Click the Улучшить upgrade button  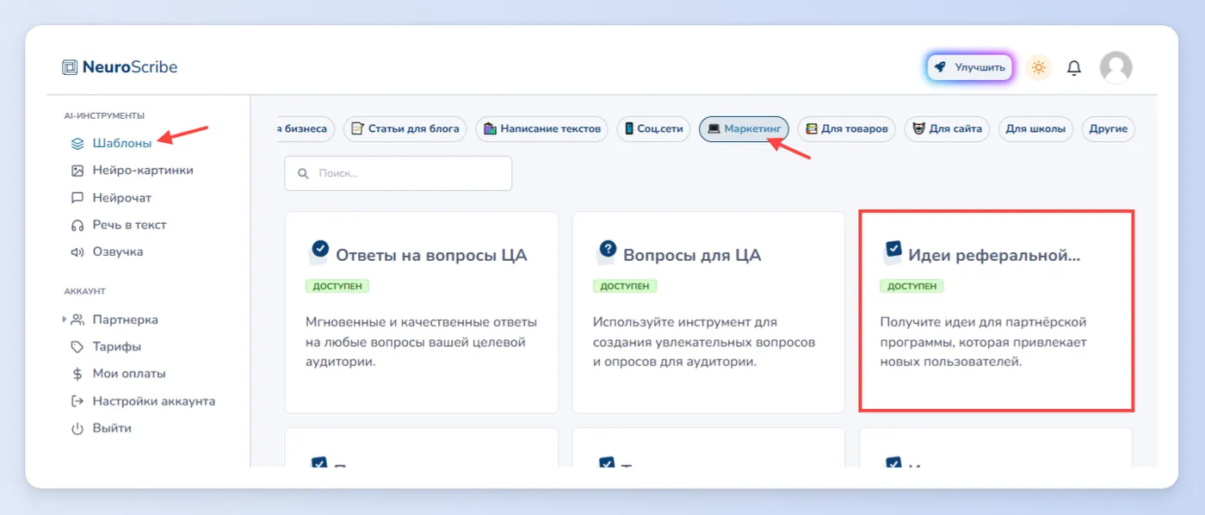[969, 67]
